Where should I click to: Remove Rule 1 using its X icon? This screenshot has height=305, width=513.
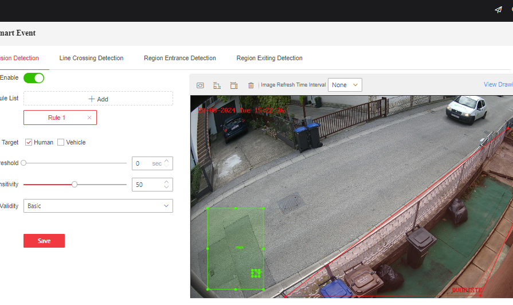click(89, 118)
